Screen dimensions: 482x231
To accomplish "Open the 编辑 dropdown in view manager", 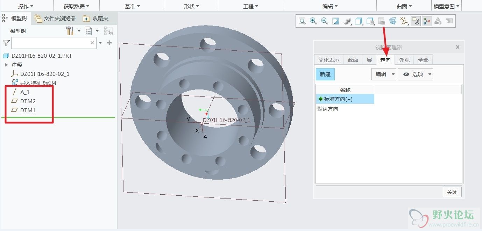I will [384, 74].
